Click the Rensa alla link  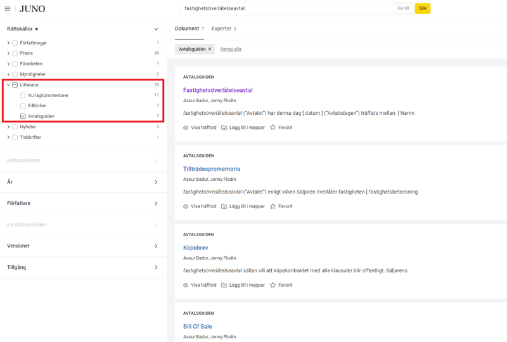231,49
